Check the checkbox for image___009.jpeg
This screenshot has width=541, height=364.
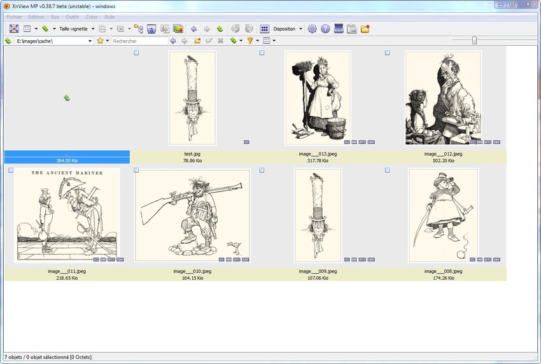pyautogui.click(x=262, y=170)
